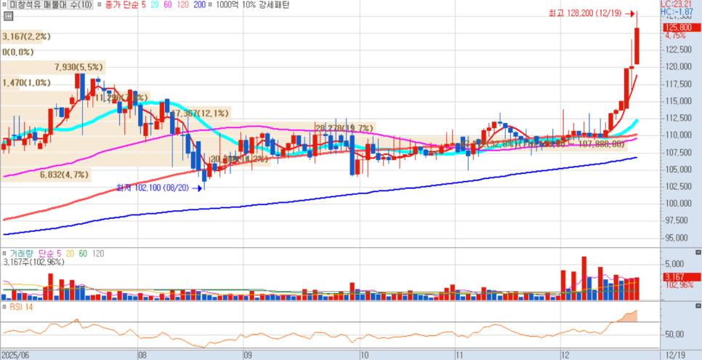
Task: Click the 1,470(1.0%) volume profile label
Action: 26,83
